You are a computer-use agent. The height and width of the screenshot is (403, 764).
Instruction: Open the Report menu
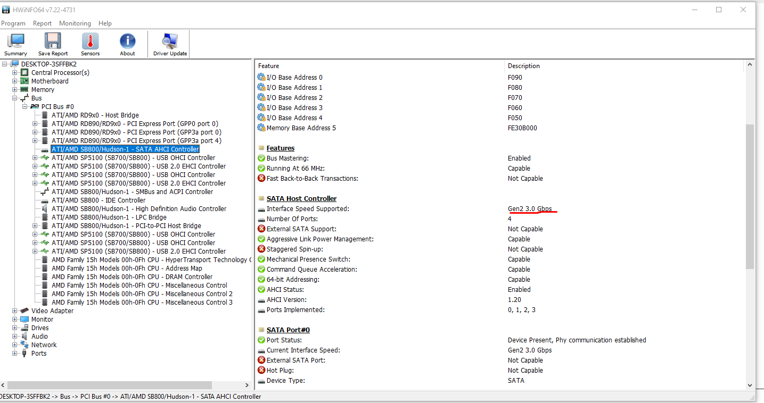[42, 23]
